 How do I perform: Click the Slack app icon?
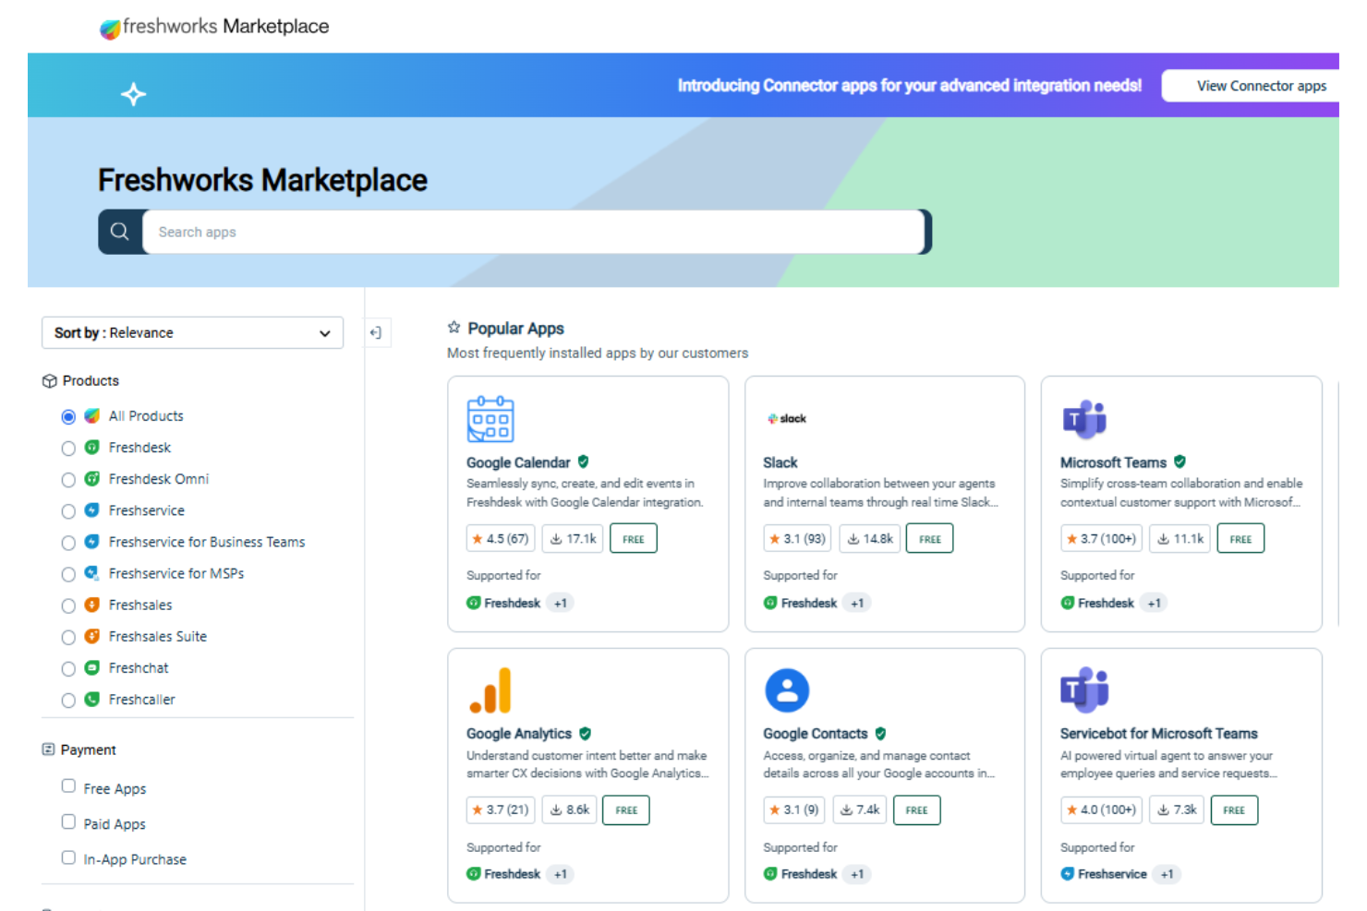point(786,418)
